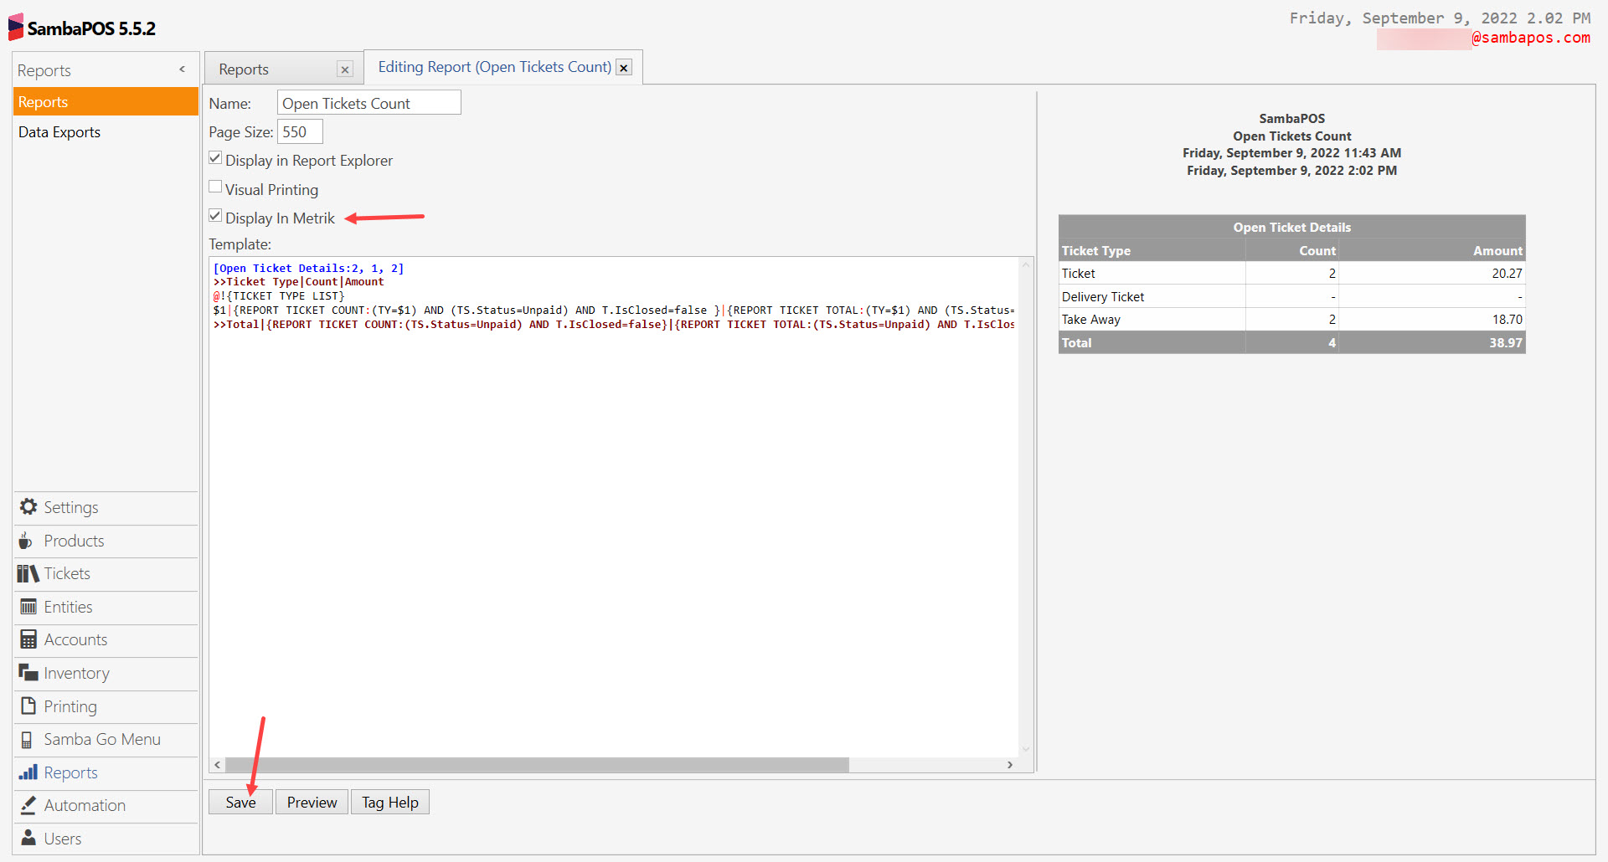Save the Open Tickets Count report

tap(240, 801)
